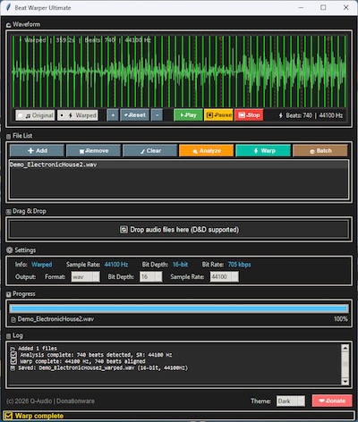Select Demo_ElectronicHouse2.wav in file list

[x=179, y=165]
